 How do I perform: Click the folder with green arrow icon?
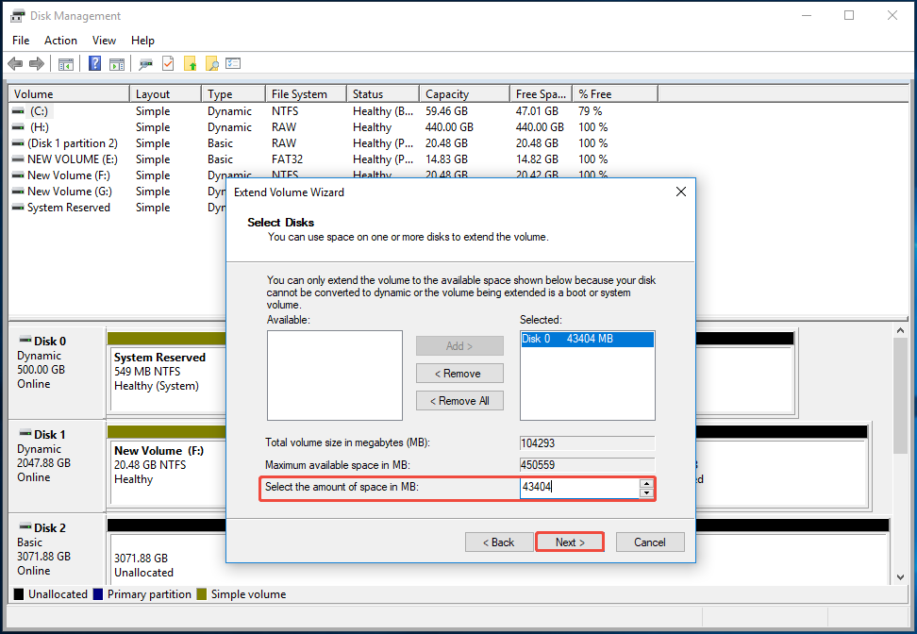click(191, 64)
